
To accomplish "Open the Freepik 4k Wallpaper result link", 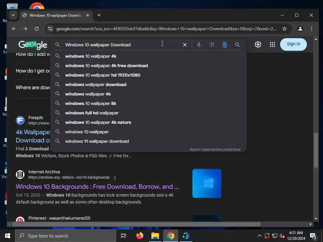I will (33, 136).
